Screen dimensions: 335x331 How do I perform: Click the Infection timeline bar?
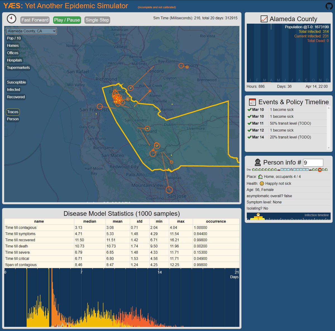[289, 216]
